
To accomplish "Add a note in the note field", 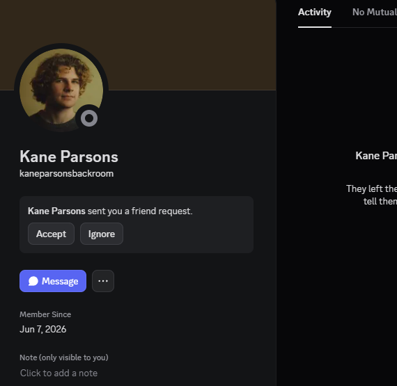I will (x=59, y=373).
